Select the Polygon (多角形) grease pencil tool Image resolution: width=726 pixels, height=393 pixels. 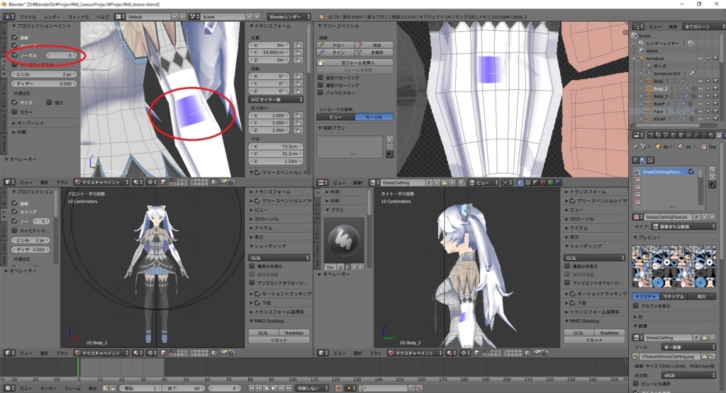374,52
